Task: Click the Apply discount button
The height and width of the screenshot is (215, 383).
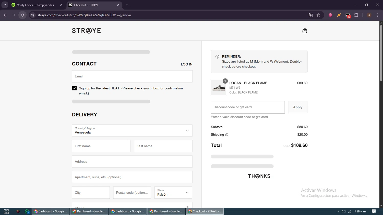Action: tap(298, 107)
